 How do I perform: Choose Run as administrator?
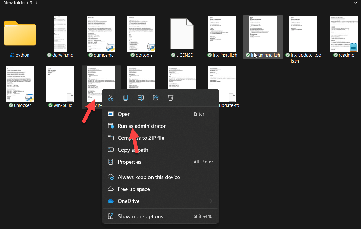142,126
